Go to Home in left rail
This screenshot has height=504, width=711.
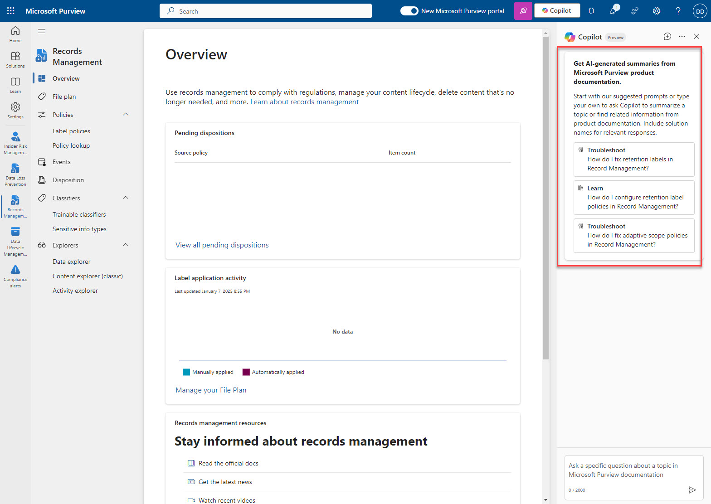(15, 34)
